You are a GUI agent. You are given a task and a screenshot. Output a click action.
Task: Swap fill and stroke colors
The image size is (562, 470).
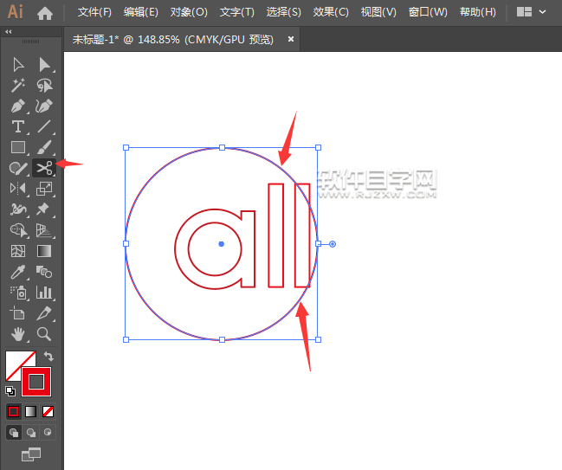[48, 357]
